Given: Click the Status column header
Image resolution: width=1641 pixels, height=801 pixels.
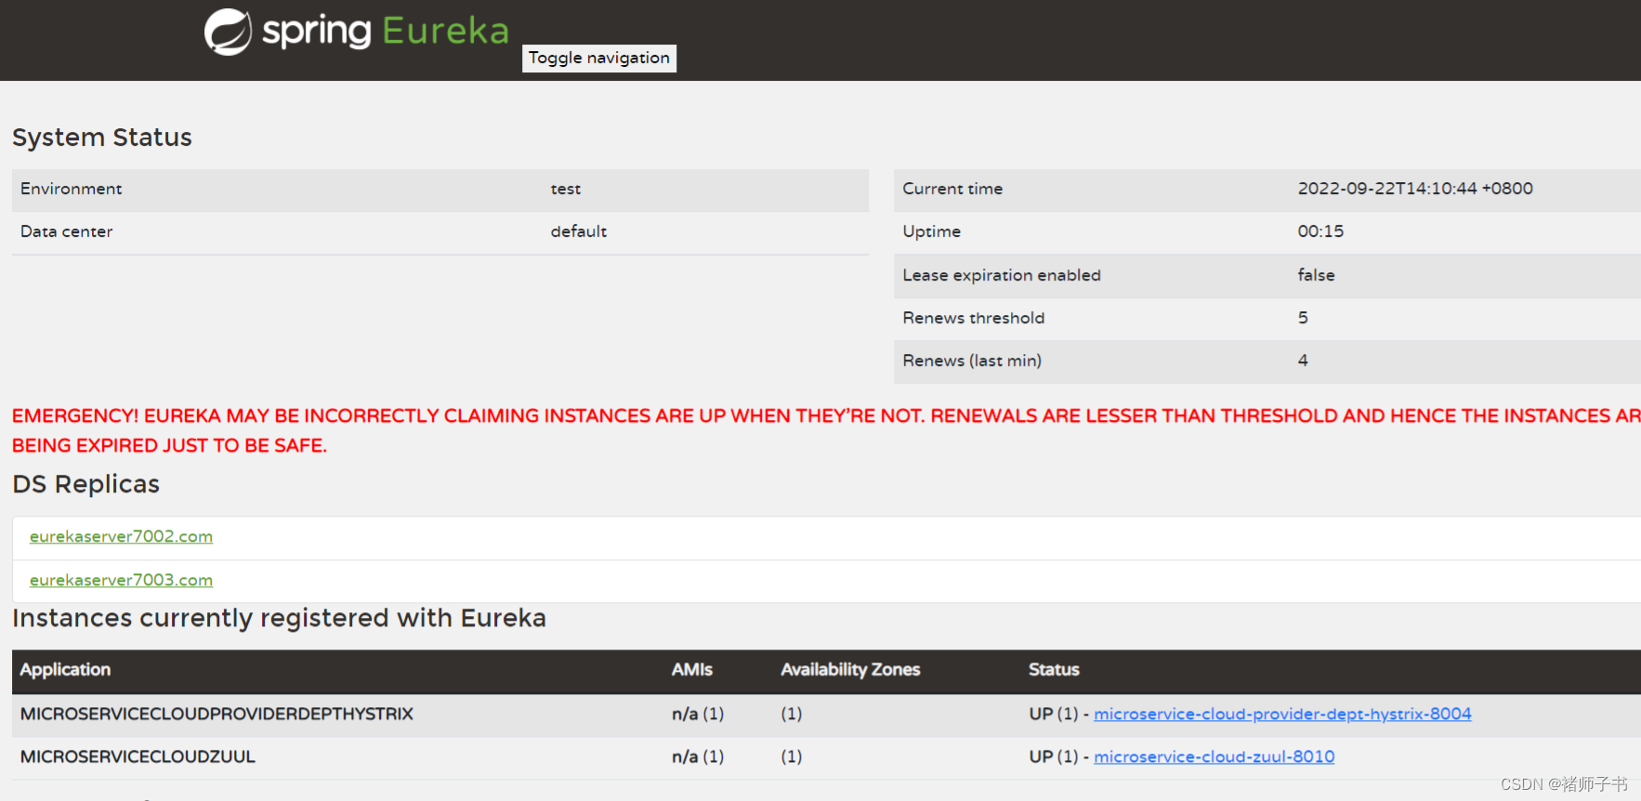Looking at the screenshot, I should (x=1054, y=670).
